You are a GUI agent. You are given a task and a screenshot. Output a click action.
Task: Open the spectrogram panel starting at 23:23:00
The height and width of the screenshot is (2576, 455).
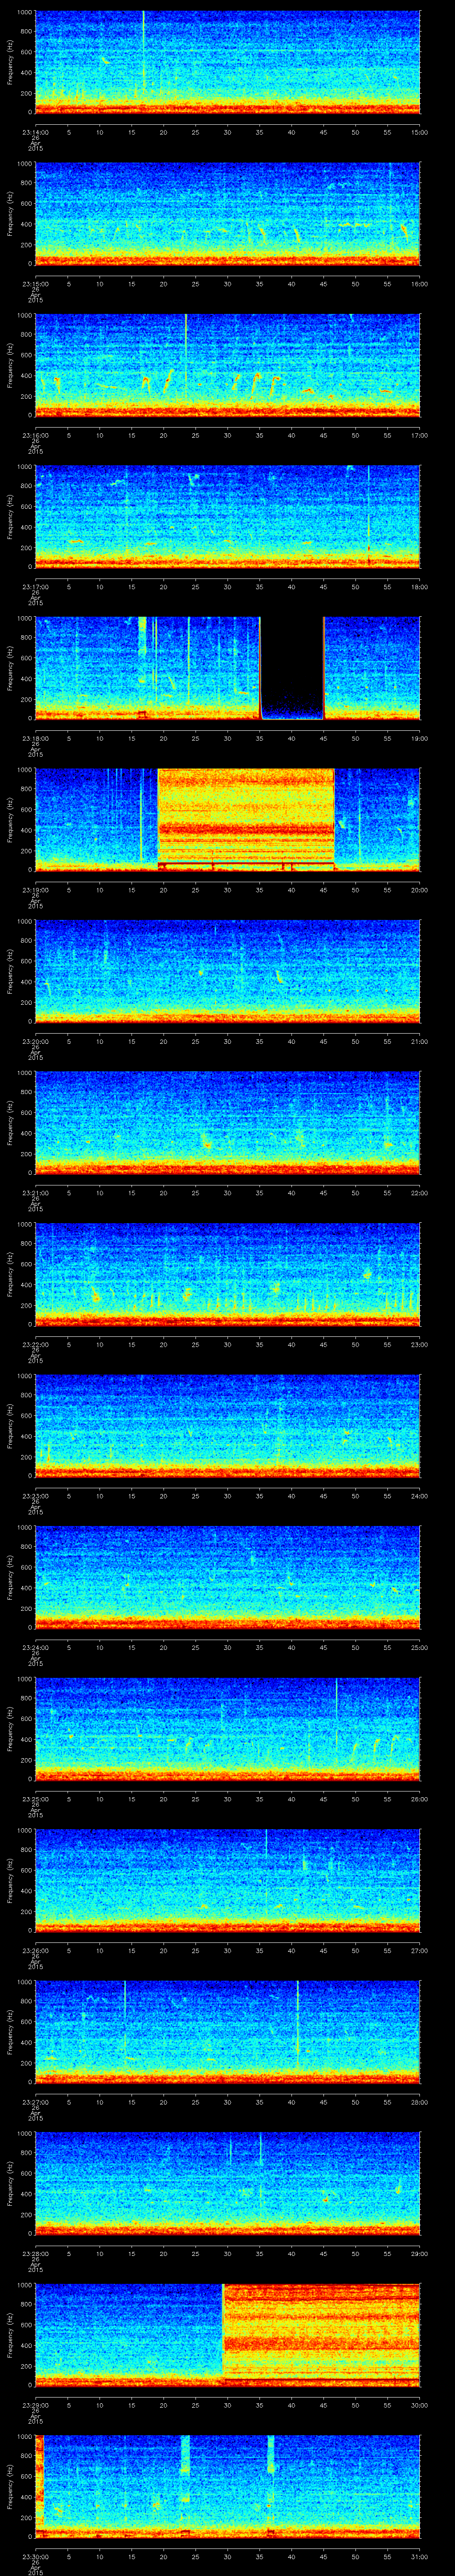228,1426
